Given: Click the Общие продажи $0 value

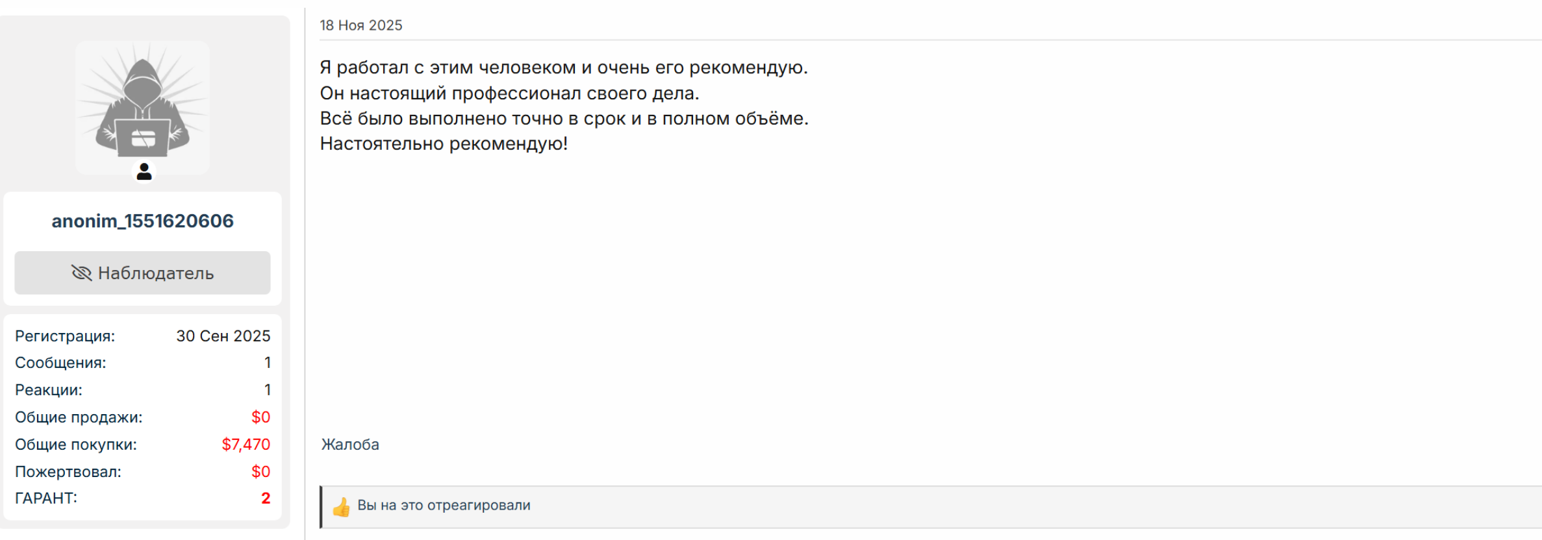Looking at the screenshot, I should [x=260, y=417].
